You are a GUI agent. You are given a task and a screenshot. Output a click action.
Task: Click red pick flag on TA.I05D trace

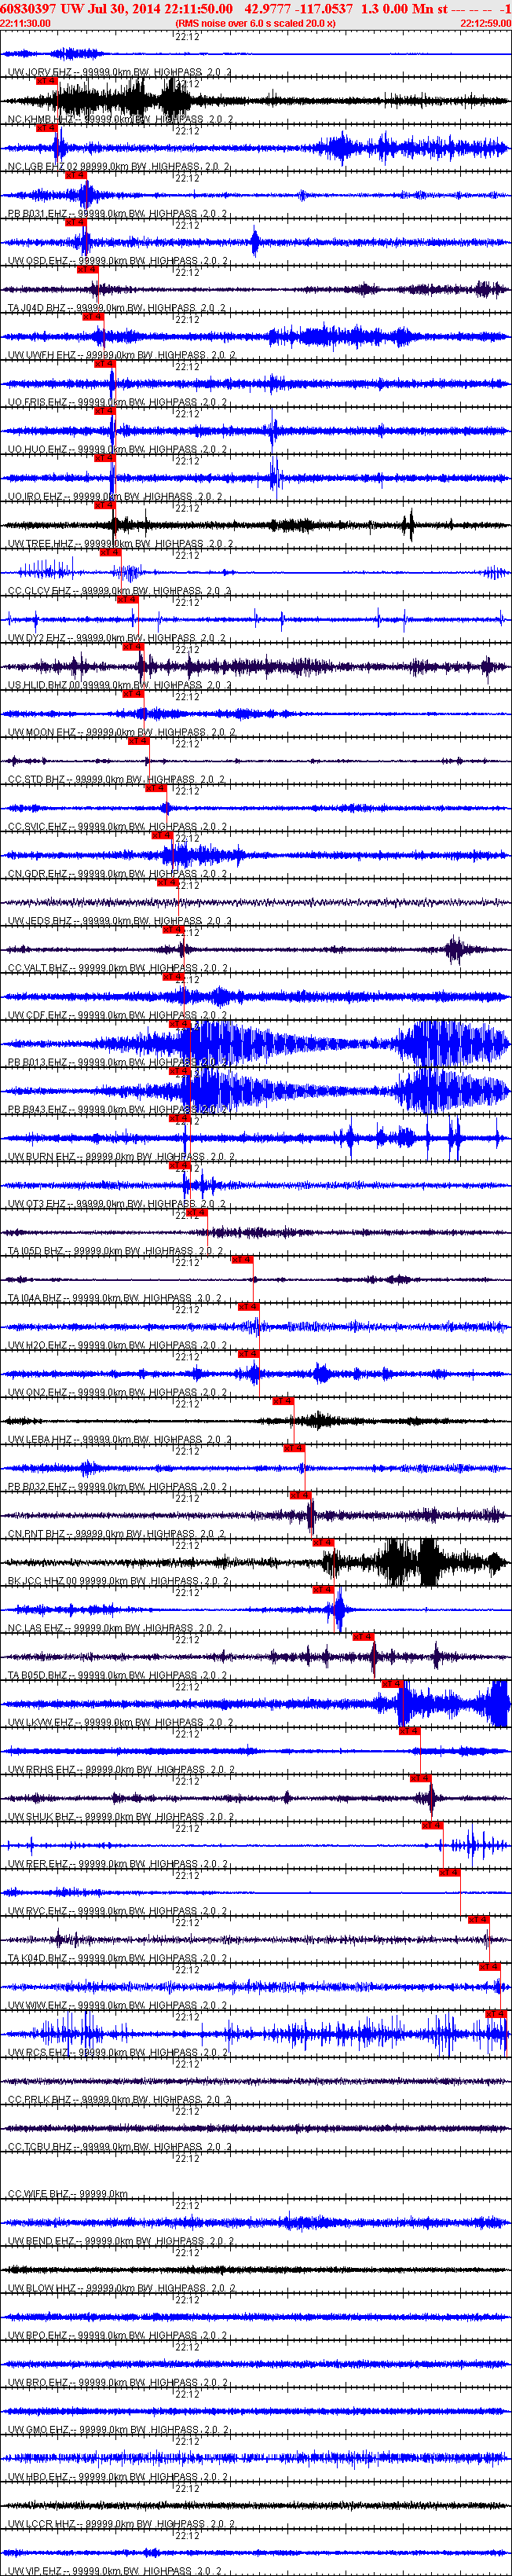click(x=197, y=1212)
